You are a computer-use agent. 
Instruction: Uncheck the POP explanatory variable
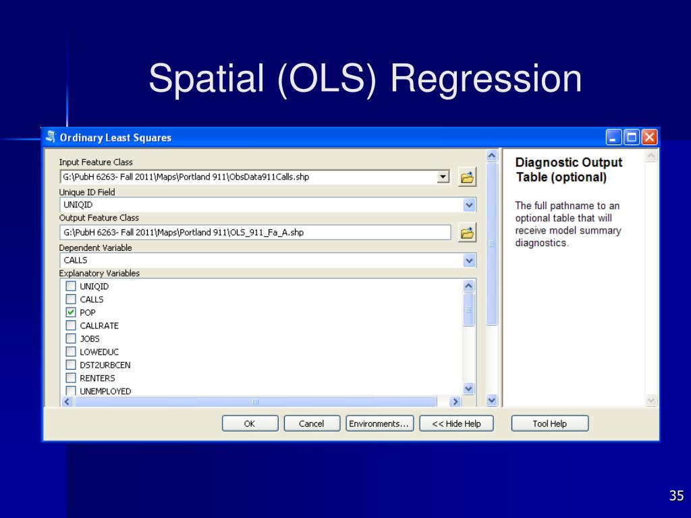click(x=71, y=312)
